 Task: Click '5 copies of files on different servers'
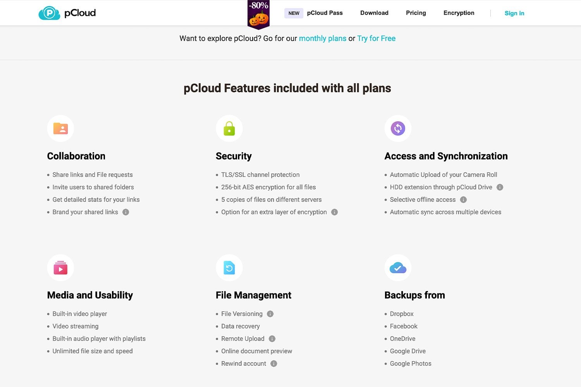tap(272, 200)
